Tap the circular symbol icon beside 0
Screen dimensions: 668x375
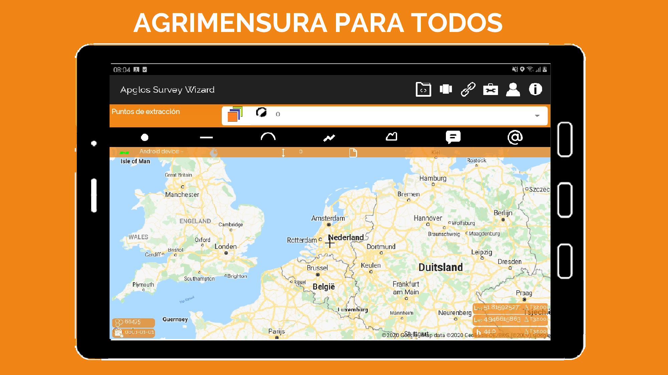coord(261,112)
